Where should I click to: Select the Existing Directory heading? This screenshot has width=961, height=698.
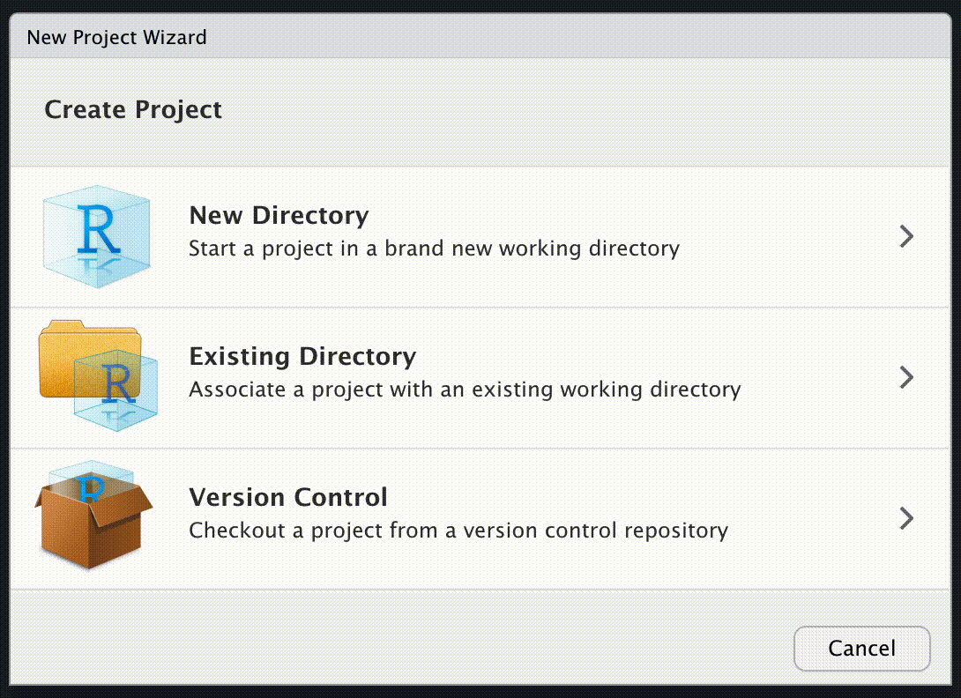point(302,356)
